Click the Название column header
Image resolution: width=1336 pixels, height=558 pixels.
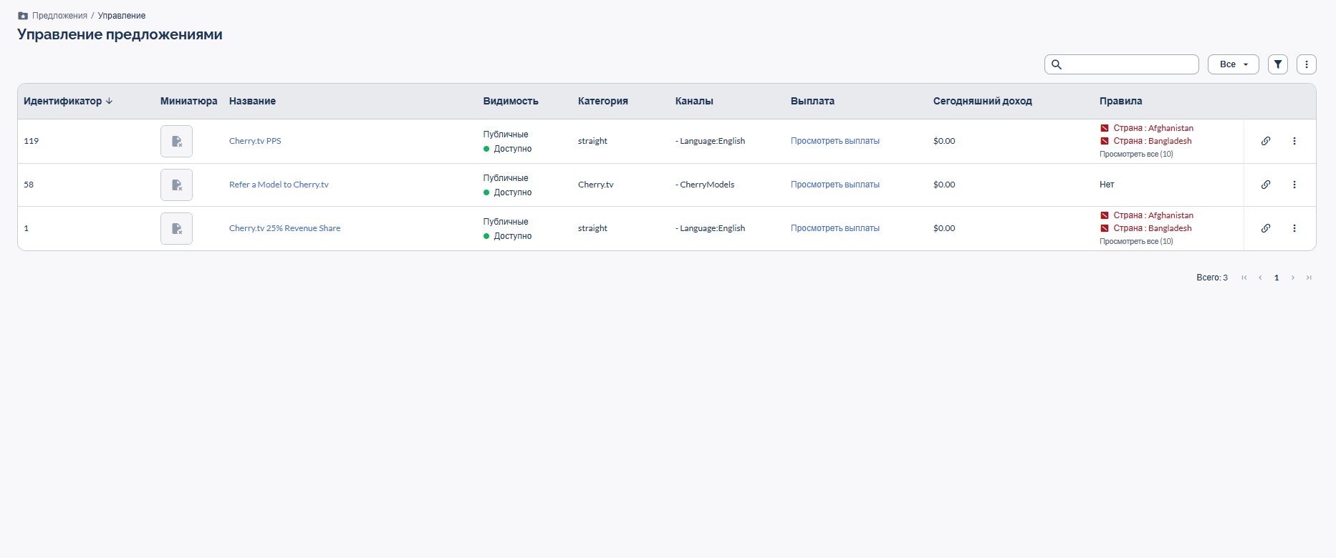(x=252, y=101)
